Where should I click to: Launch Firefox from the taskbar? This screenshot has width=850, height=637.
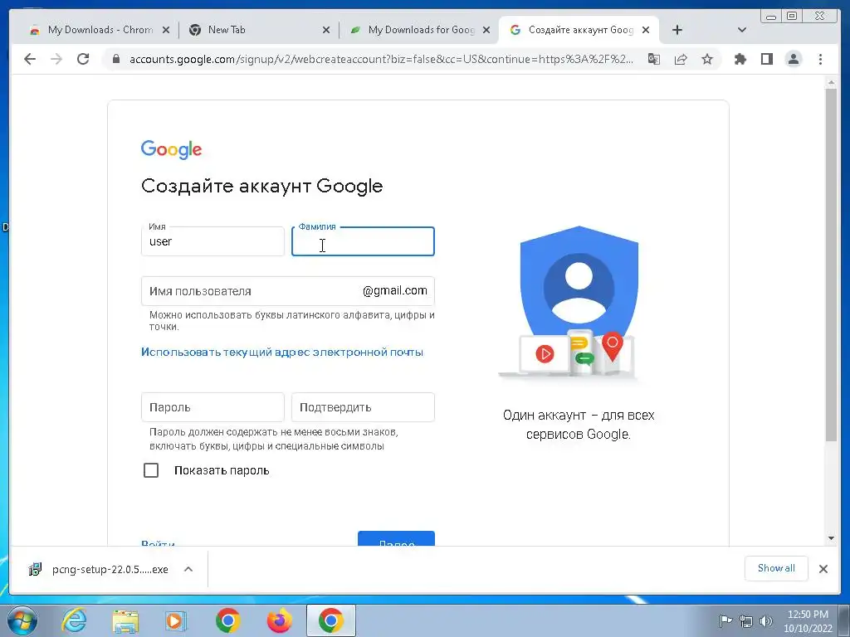pos(279,620)
